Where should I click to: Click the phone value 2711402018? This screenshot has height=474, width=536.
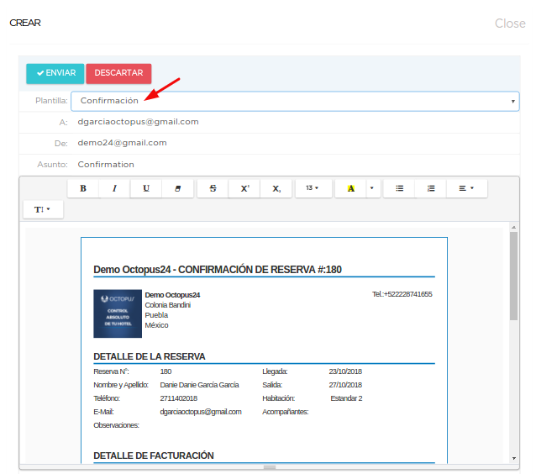point(178,398)
